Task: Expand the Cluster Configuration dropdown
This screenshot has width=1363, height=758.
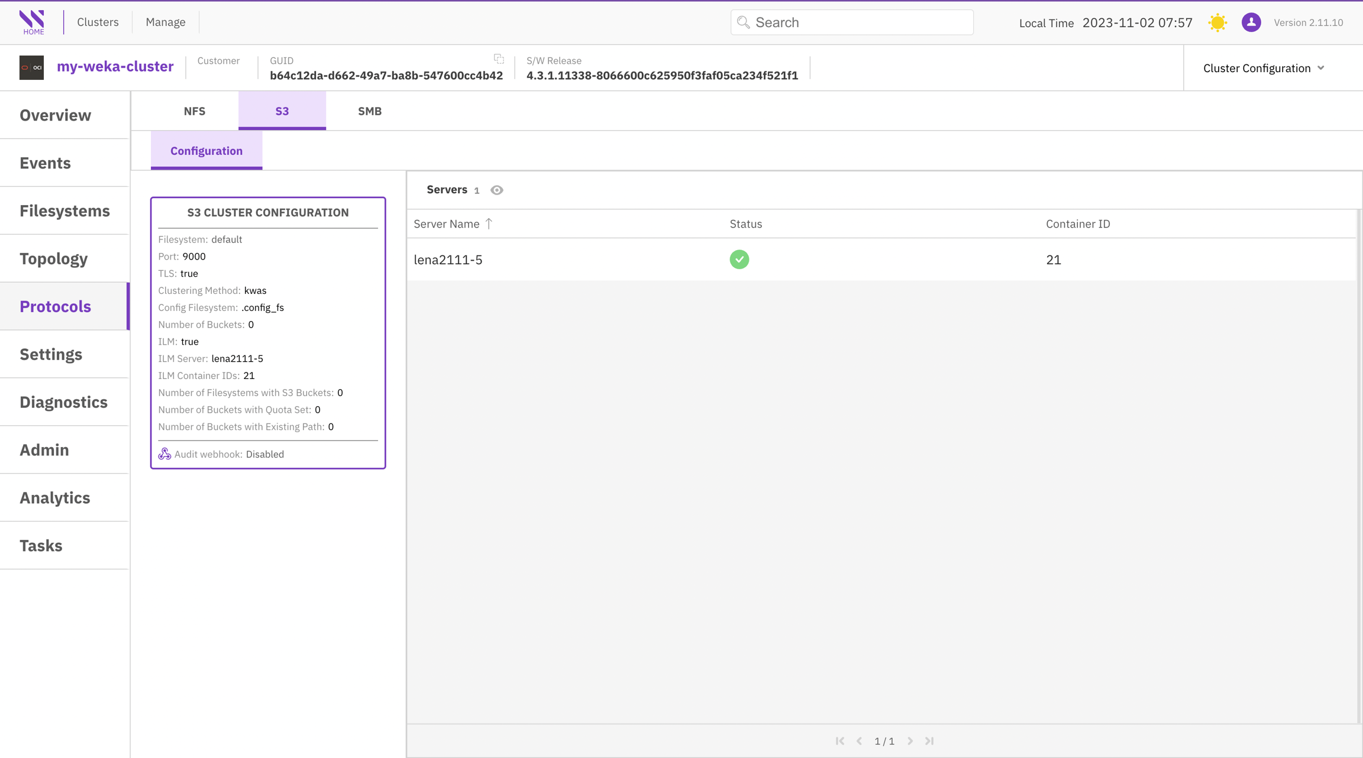Action: 1264,68
